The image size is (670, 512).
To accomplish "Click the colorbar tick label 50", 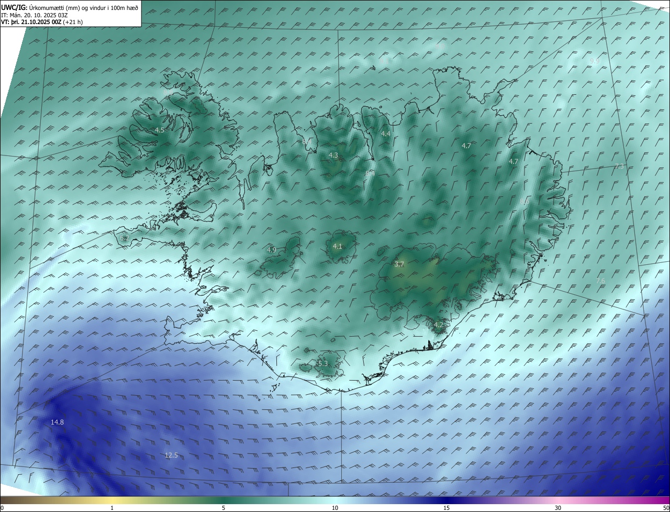I will pos(666,508).
